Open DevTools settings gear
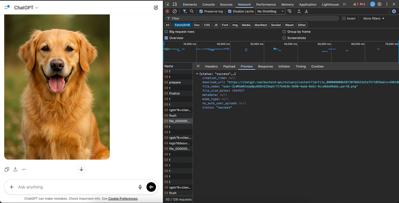The width and height of the screenshot is (399, 203). click(380, 4)
